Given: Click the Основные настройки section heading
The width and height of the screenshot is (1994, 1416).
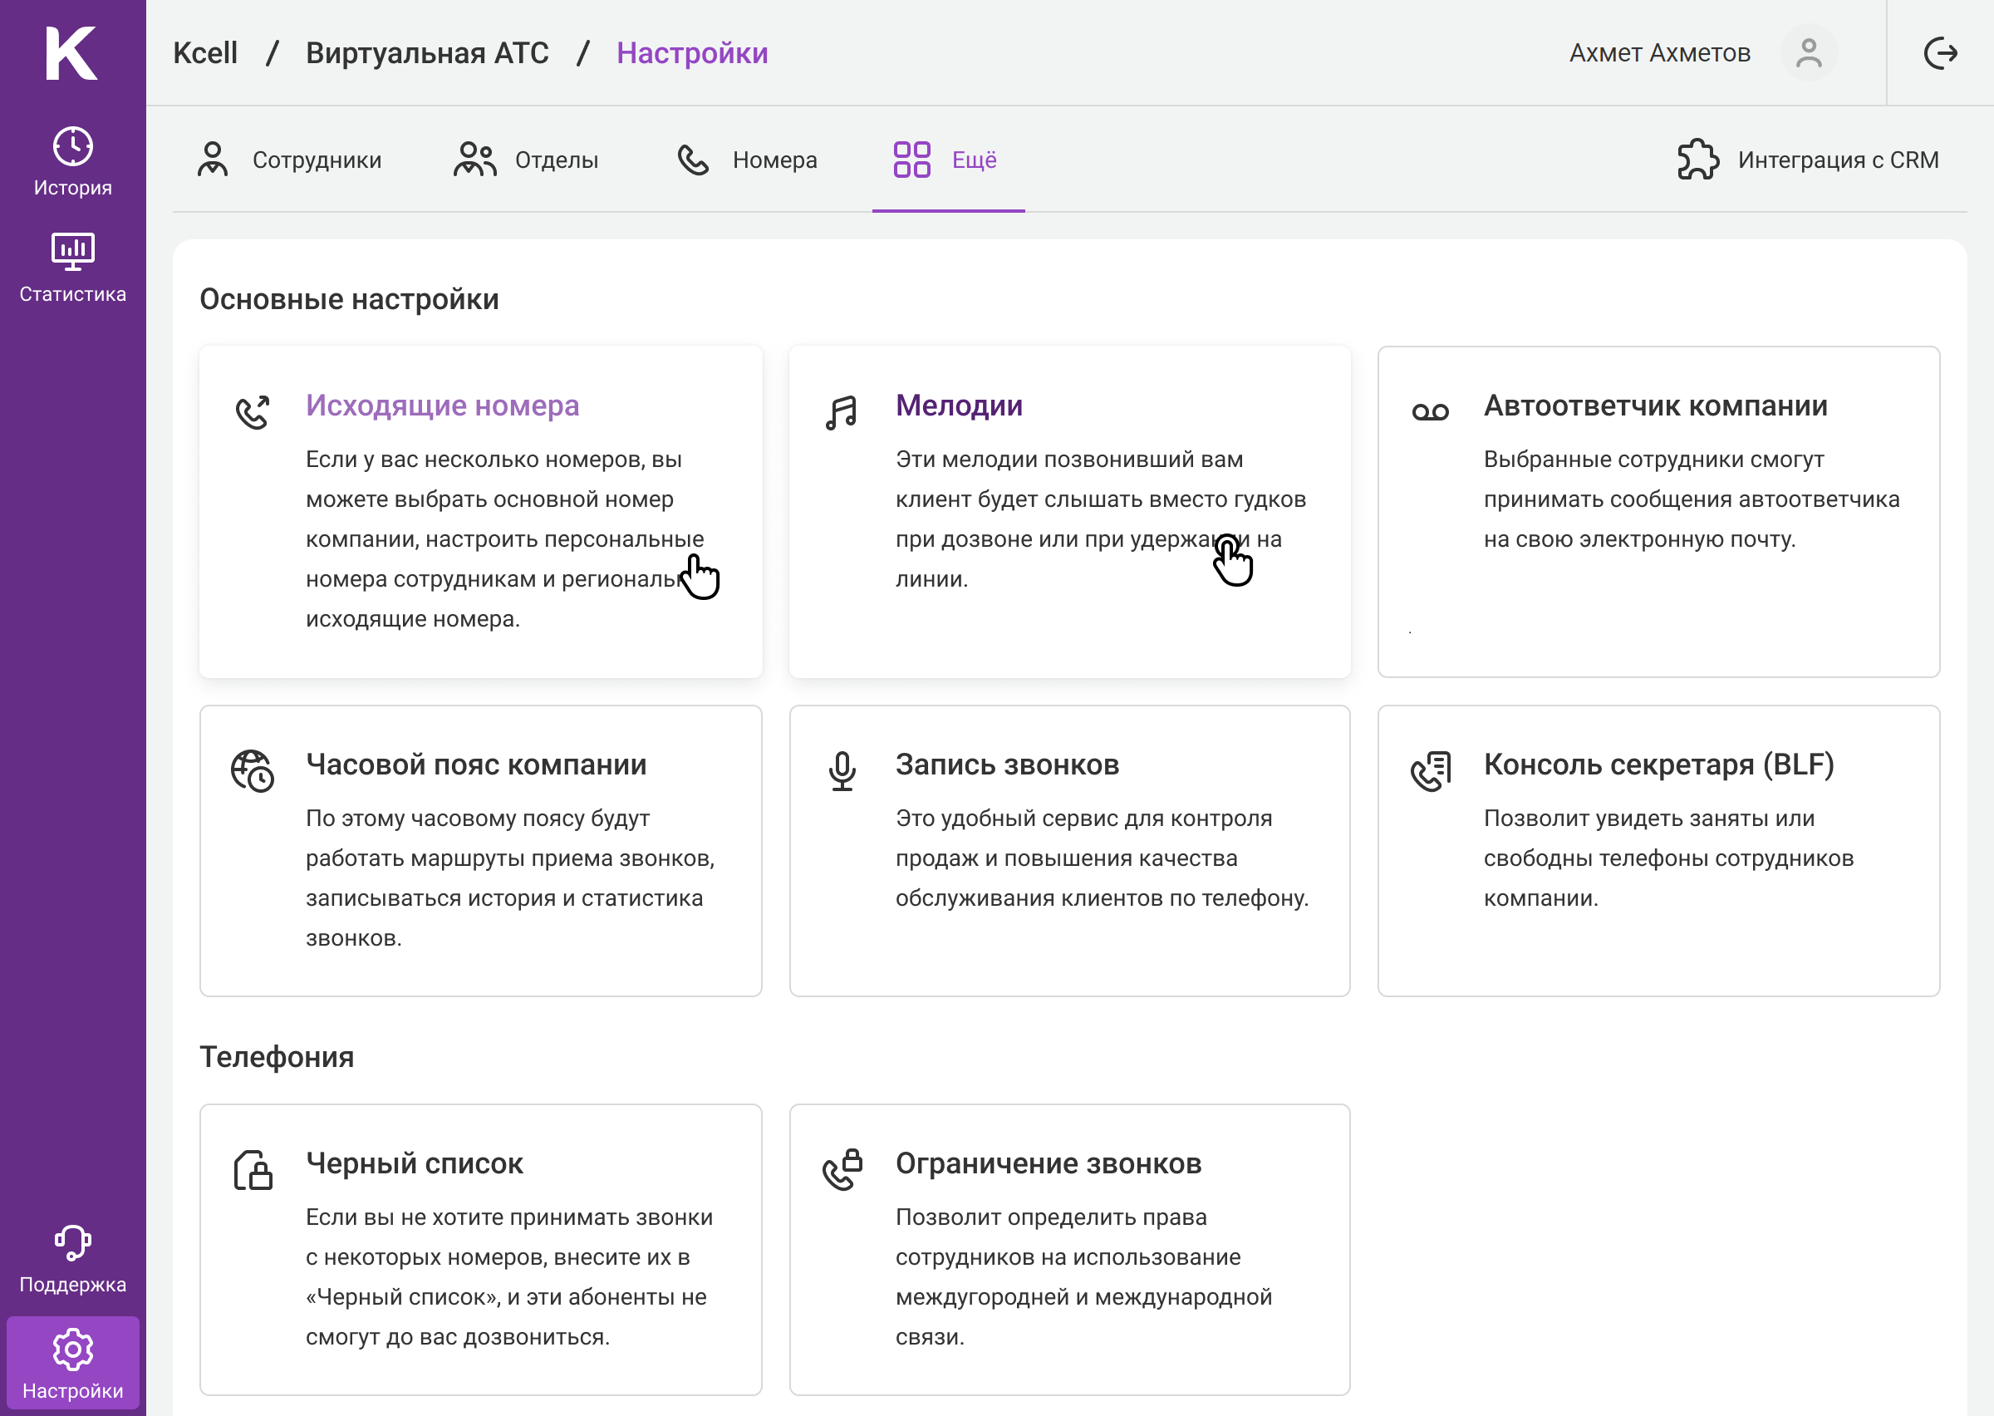Looking at the screenshot, I should coord(349,299).
